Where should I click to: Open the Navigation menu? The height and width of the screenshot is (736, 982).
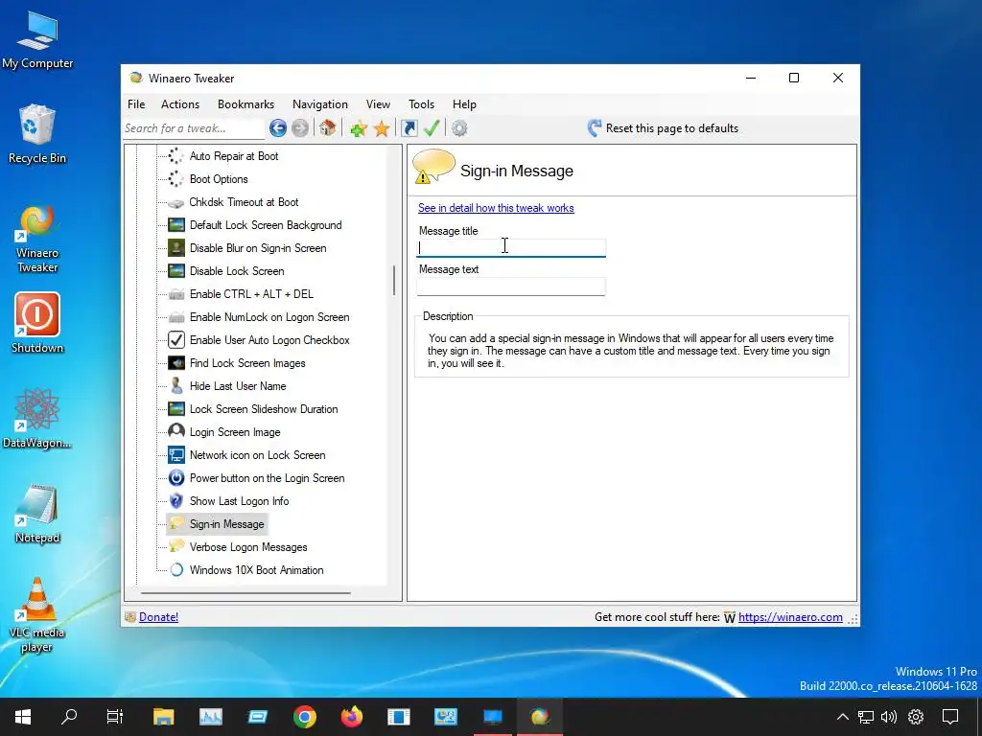[x=320, y=104]
